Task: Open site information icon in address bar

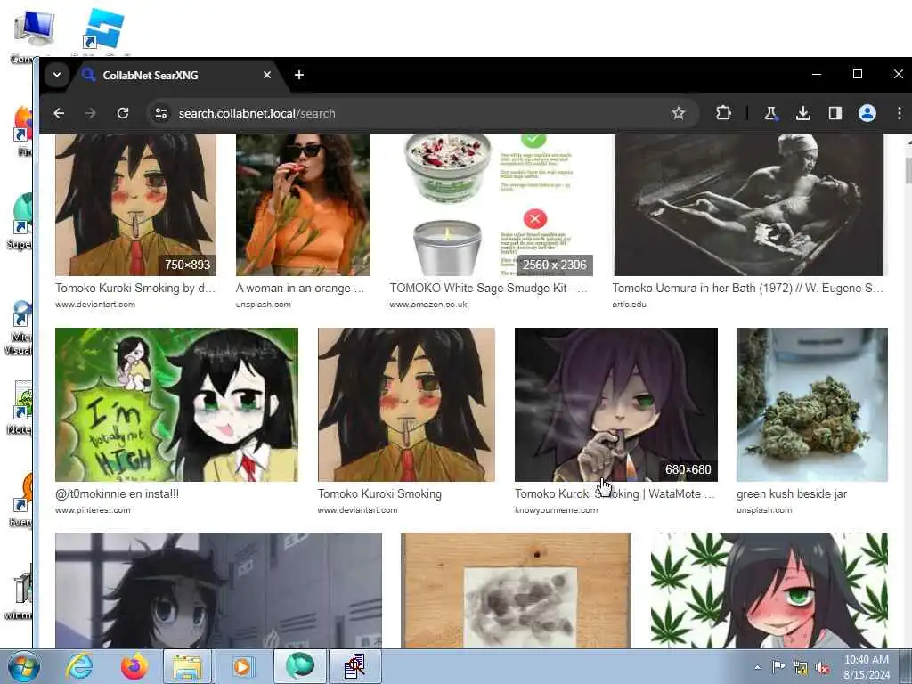Action: coord(161,113)
